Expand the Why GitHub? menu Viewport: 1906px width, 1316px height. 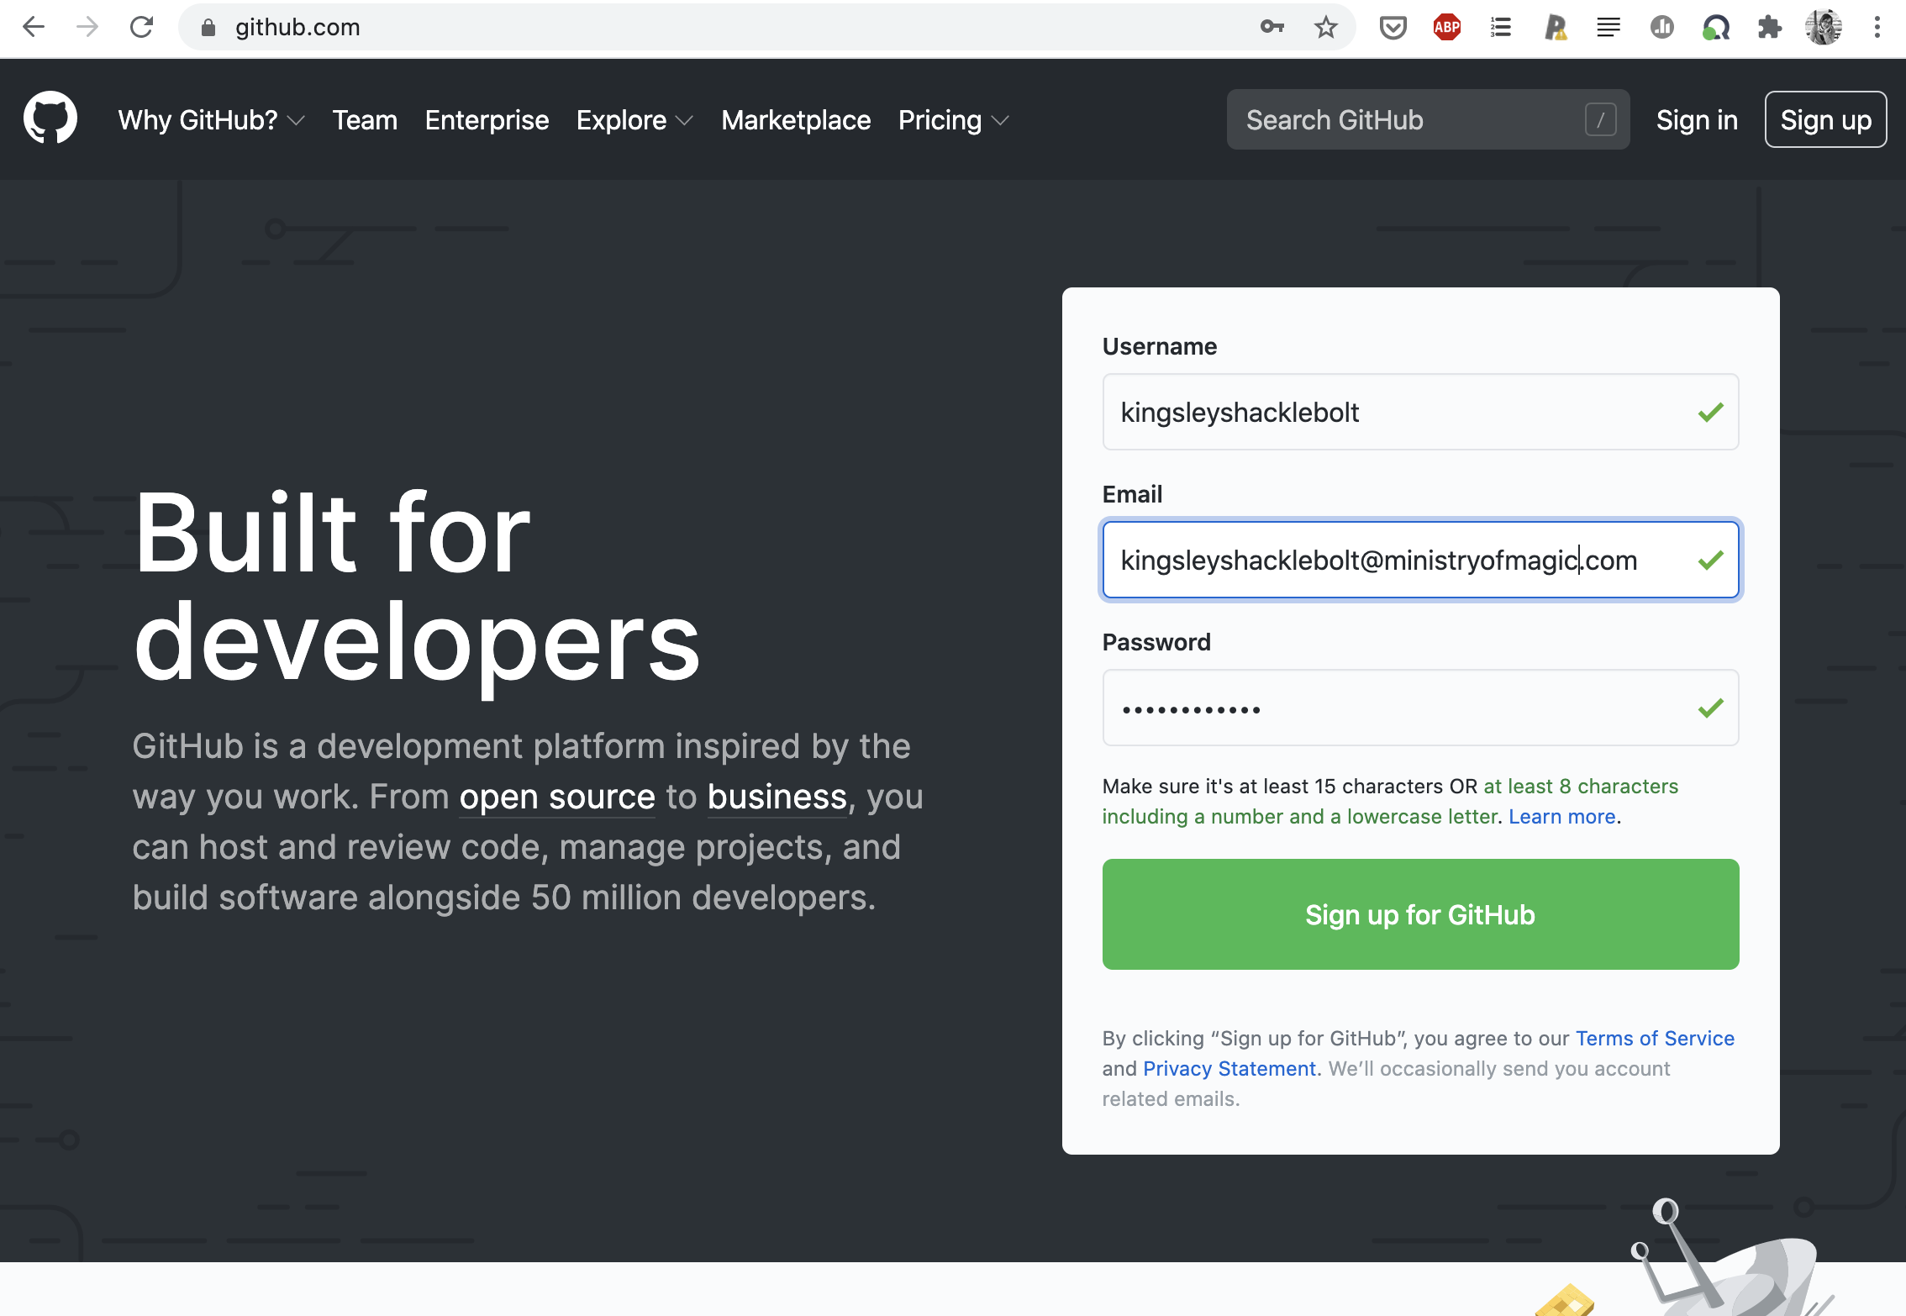coord(211,120)
